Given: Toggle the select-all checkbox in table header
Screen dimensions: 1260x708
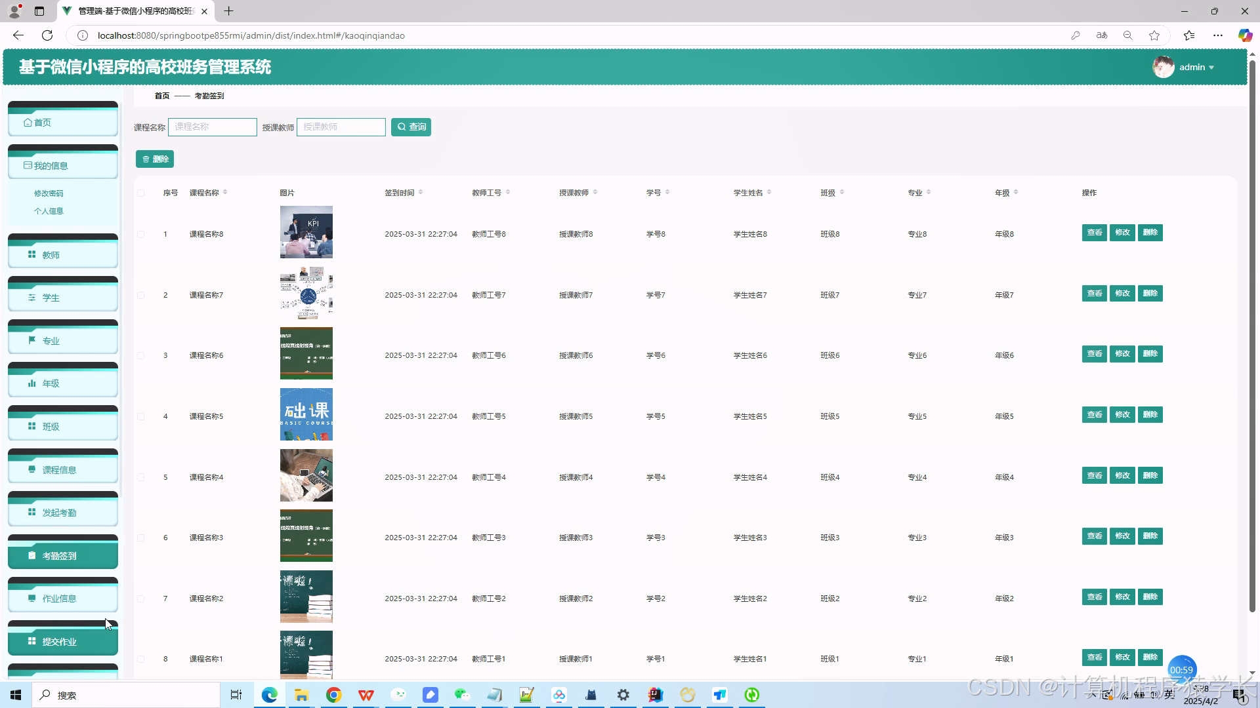Looking at the screenshot, I should click(x=141, y=193).
